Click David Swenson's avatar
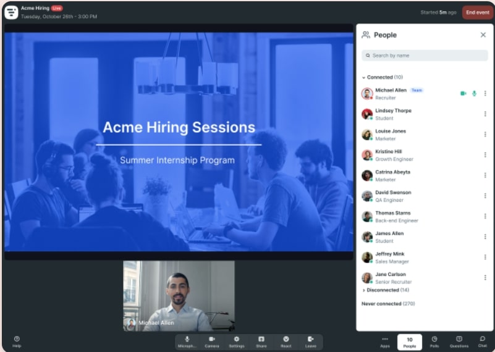The width and height of the screenshot is (495, 352). pyautogui.click(x=367, y=196)
